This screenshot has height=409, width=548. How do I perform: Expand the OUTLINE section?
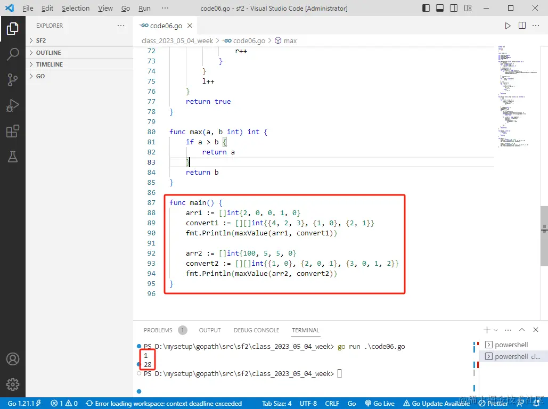click(x=79, y=52)
